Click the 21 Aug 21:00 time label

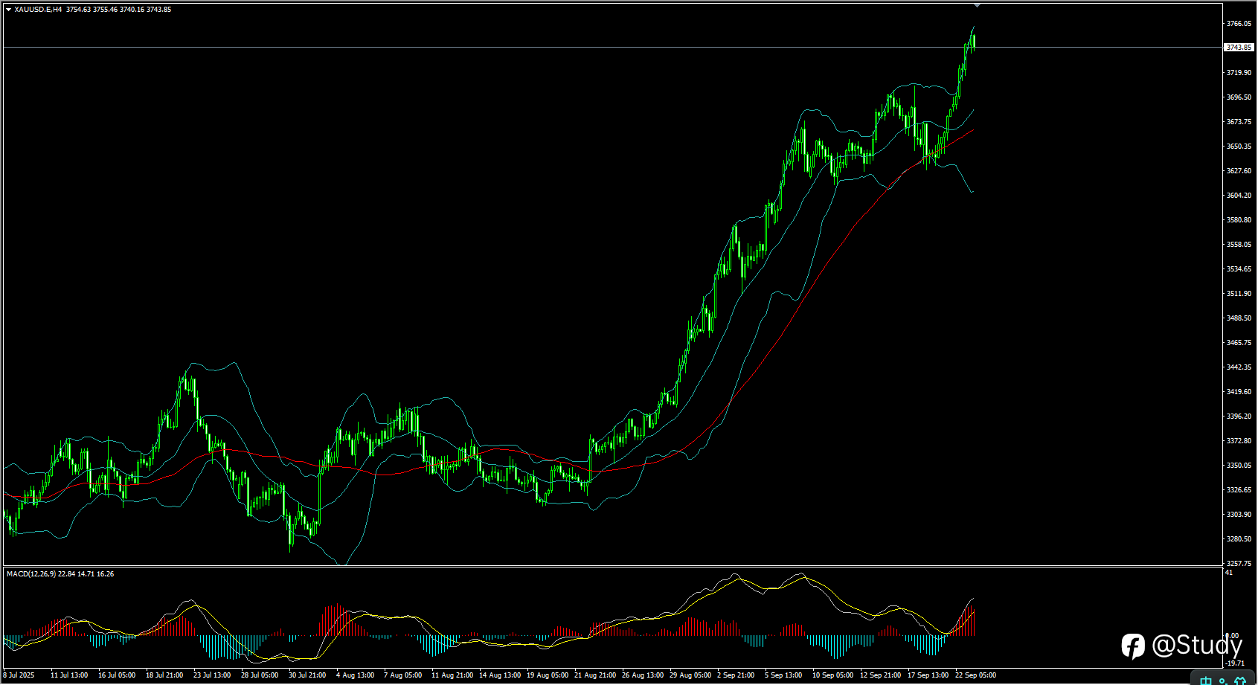pyautogui.click(x=595, y=675)
